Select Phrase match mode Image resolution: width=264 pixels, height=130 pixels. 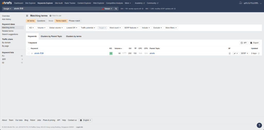point(75,21)
